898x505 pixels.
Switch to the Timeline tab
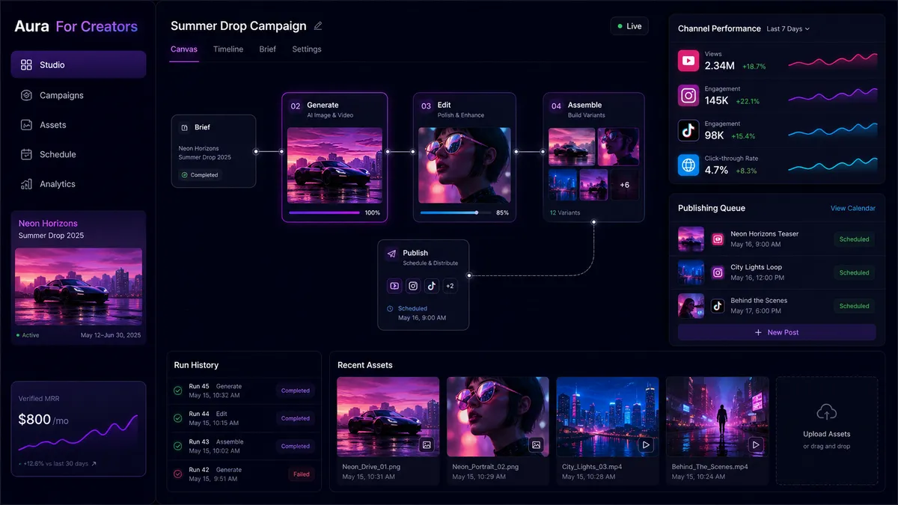click(x=228, y=49)
